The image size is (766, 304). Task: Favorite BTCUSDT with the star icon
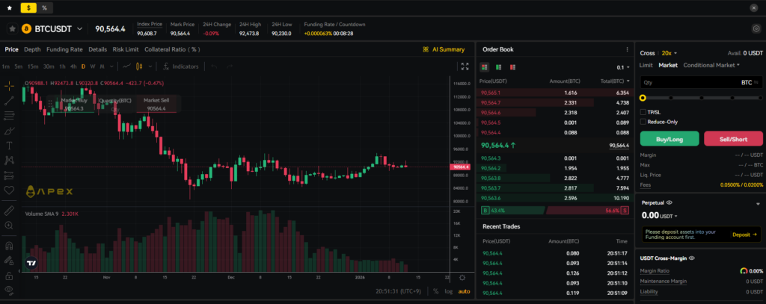(13, 29)
